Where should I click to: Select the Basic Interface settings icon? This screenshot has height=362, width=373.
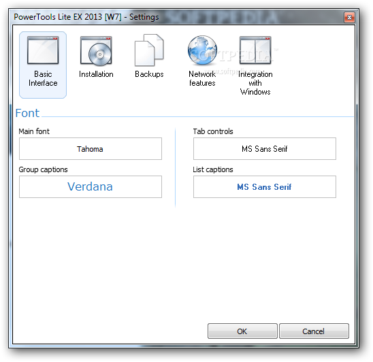tap(43, 65)
